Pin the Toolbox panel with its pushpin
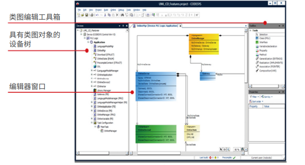Image resolution: width=305 pixels, height=165 pixels. click(x=283, y=26)
